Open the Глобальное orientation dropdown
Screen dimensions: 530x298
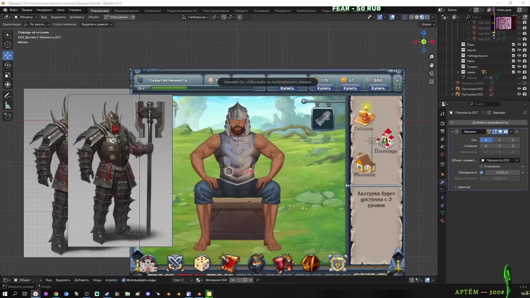[x=195, y=17]
